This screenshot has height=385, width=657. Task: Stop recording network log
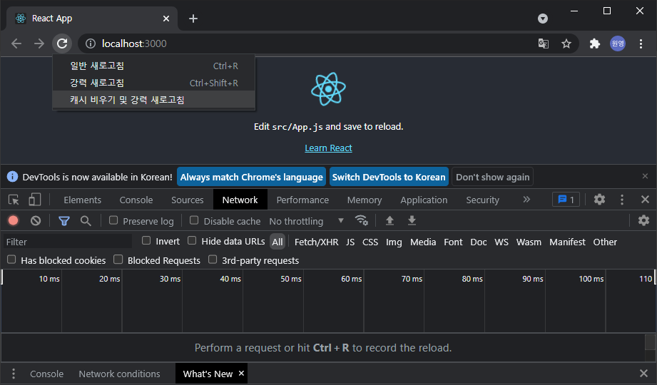pos(14,221)
